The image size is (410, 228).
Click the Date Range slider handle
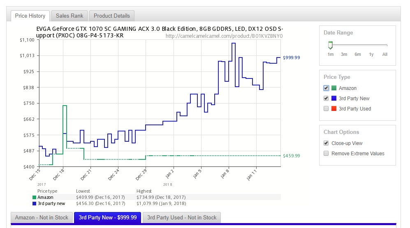pos(331,45)
